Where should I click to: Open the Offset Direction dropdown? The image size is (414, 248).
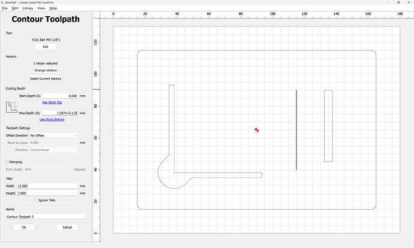53,135
